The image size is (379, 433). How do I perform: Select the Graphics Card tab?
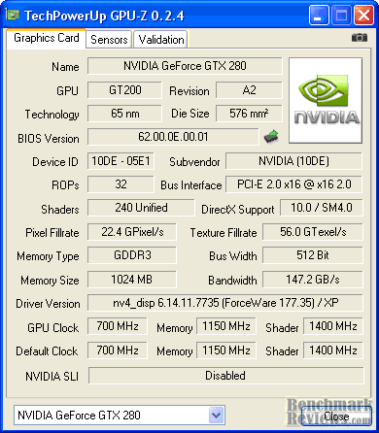click(x=47, y=38)
